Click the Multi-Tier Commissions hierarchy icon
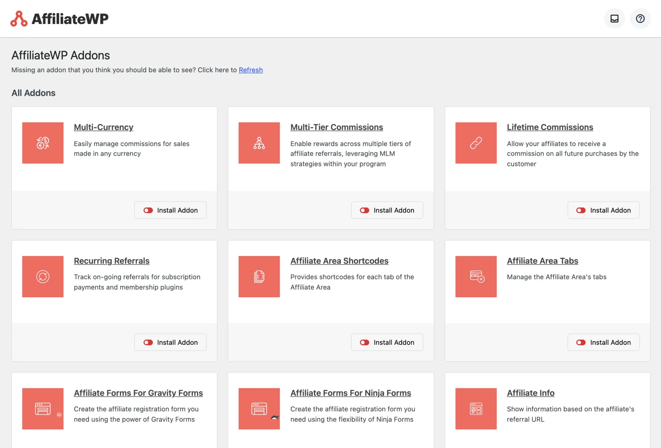Screen dimensions: 661x448 click(259, 143)
